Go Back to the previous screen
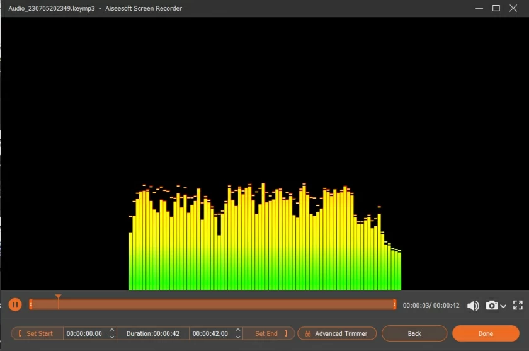 [414, 333]
